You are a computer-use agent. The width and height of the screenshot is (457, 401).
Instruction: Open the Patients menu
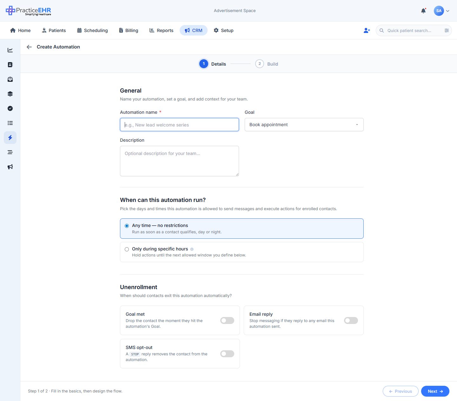54,30
